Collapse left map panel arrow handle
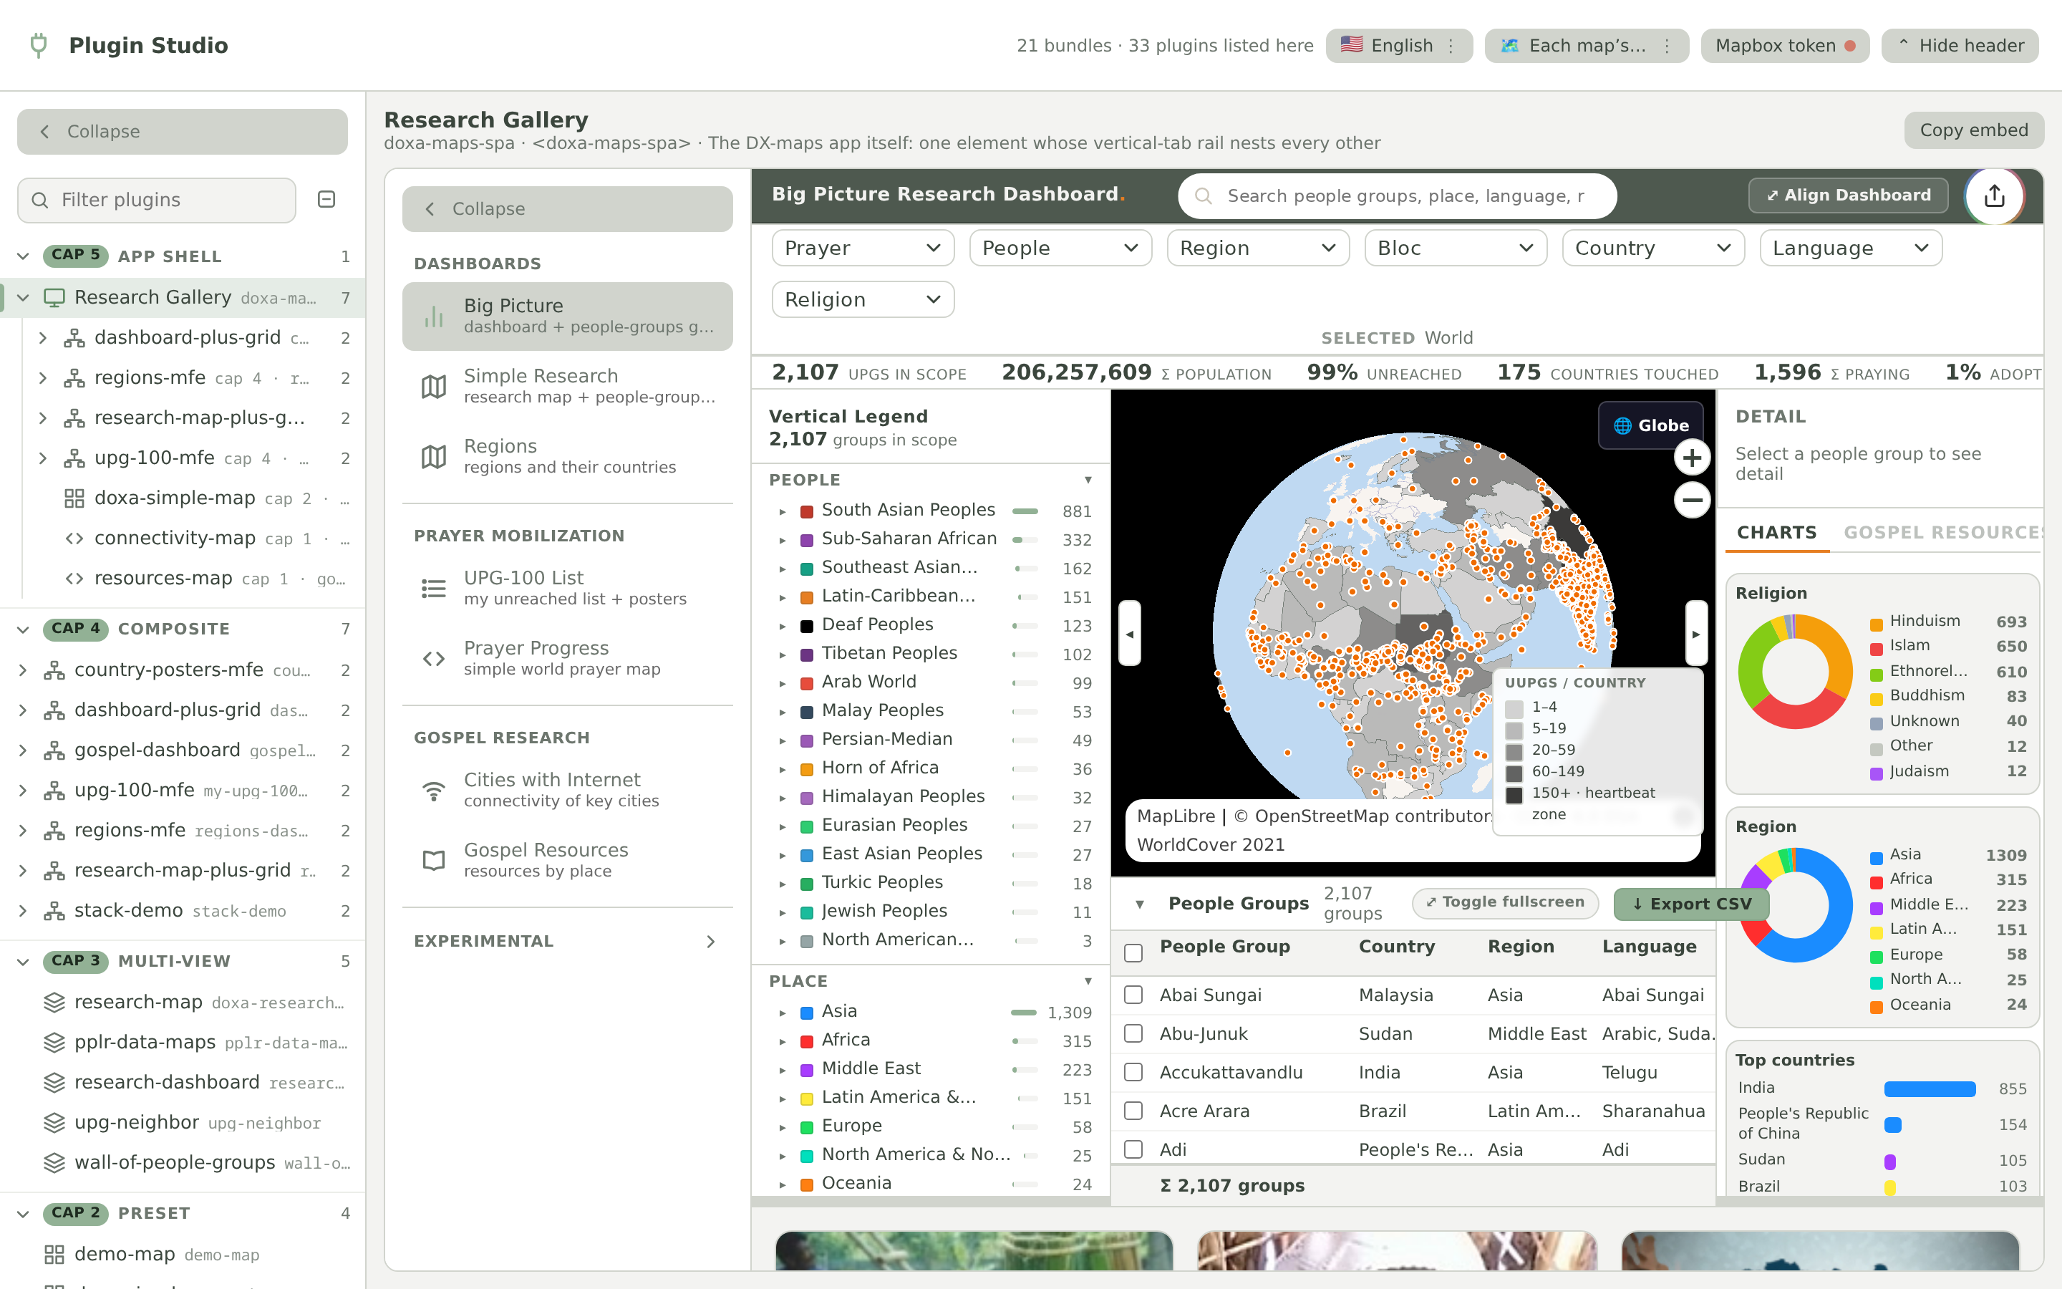Viewport: 2062px width, 1289px height. point(1129,634)
